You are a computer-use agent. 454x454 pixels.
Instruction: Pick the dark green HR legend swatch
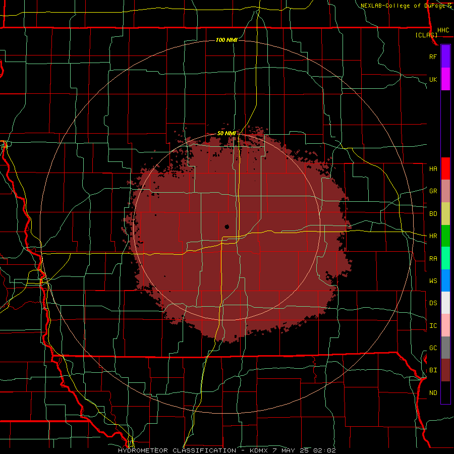[445, 236]
